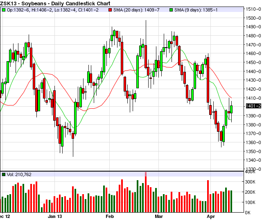Click the '1370-0' price axis label
262x220 pixels.
[253, 133]
